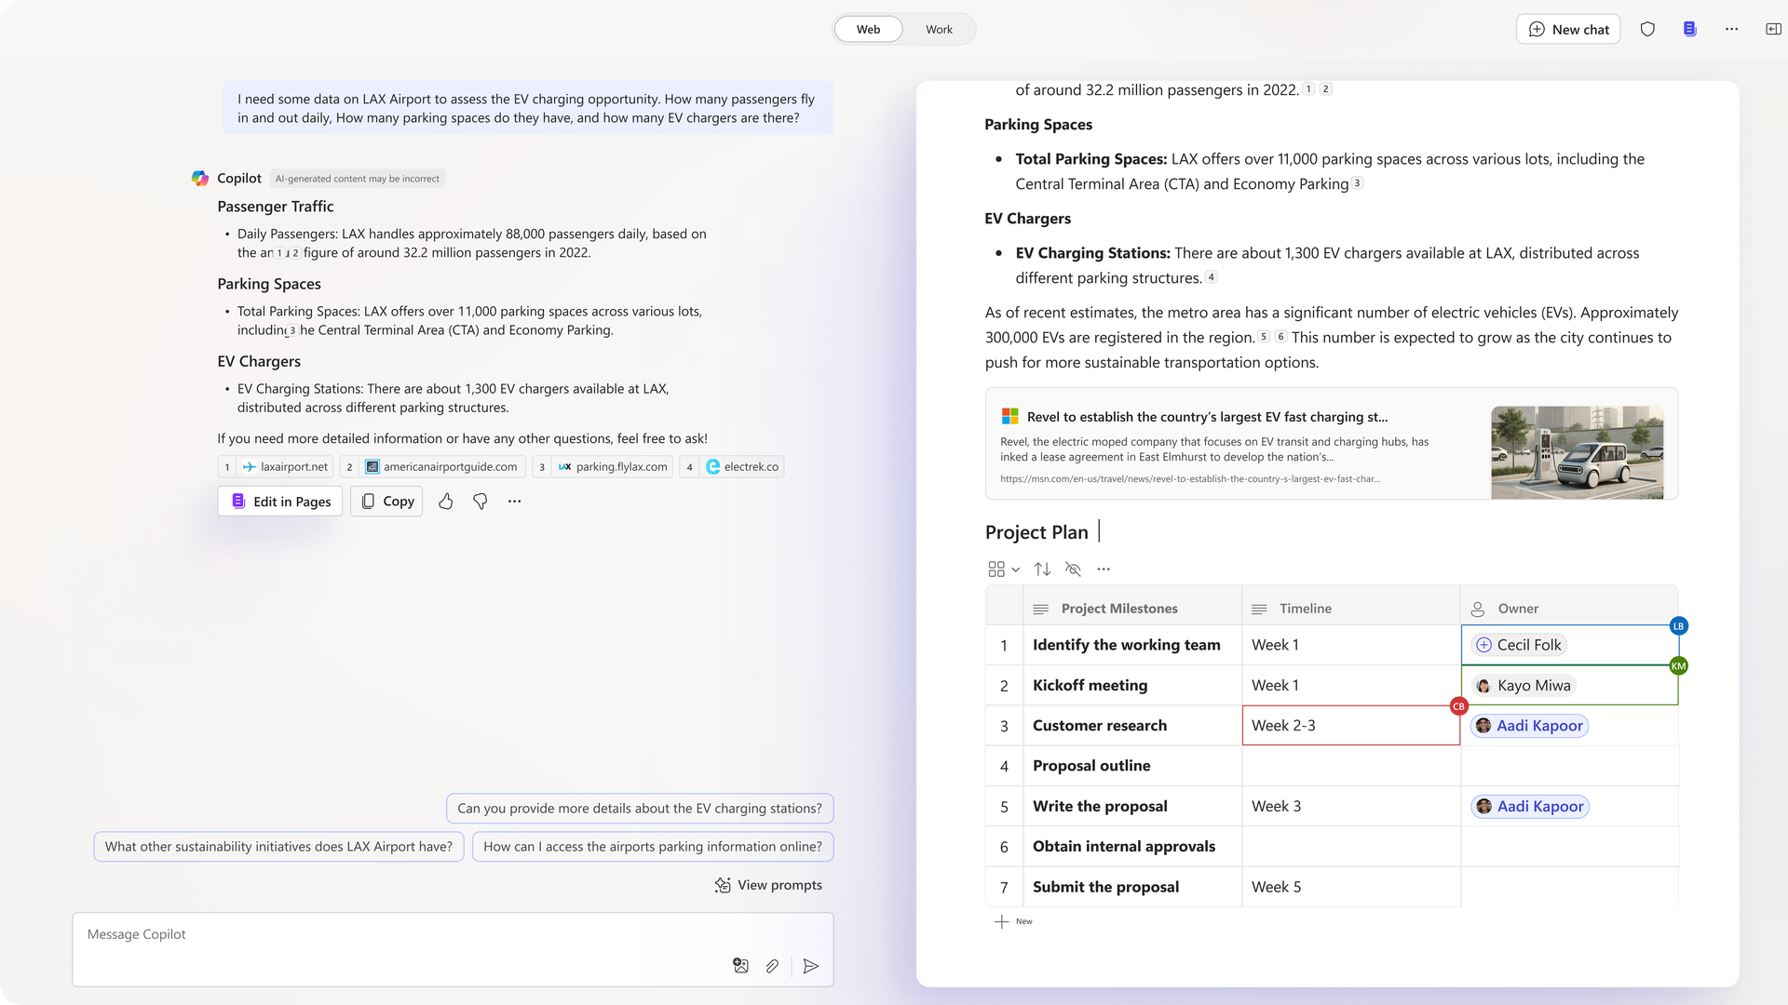
Task: Click the image upload icon in message box
Action: [x=740, y=966]
